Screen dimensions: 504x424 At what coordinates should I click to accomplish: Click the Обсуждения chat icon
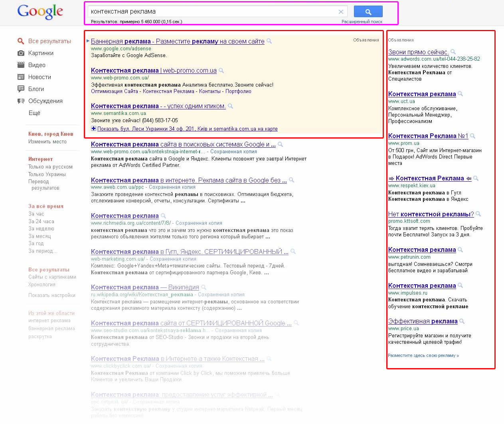click(21, 101)
